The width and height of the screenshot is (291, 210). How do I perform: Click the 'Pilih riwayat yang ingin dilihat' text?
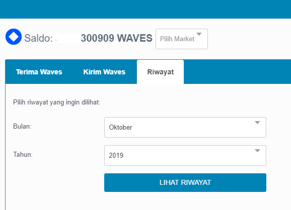[x=56, y=102]
